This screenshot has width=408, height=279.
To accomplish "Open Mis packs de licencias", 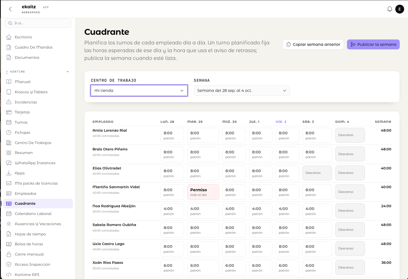I will tap(38, 183).
